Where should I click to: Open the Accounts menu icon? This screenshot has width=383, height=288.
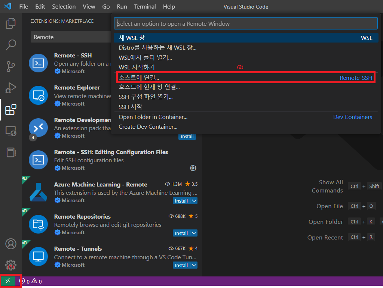click(11, 244)
